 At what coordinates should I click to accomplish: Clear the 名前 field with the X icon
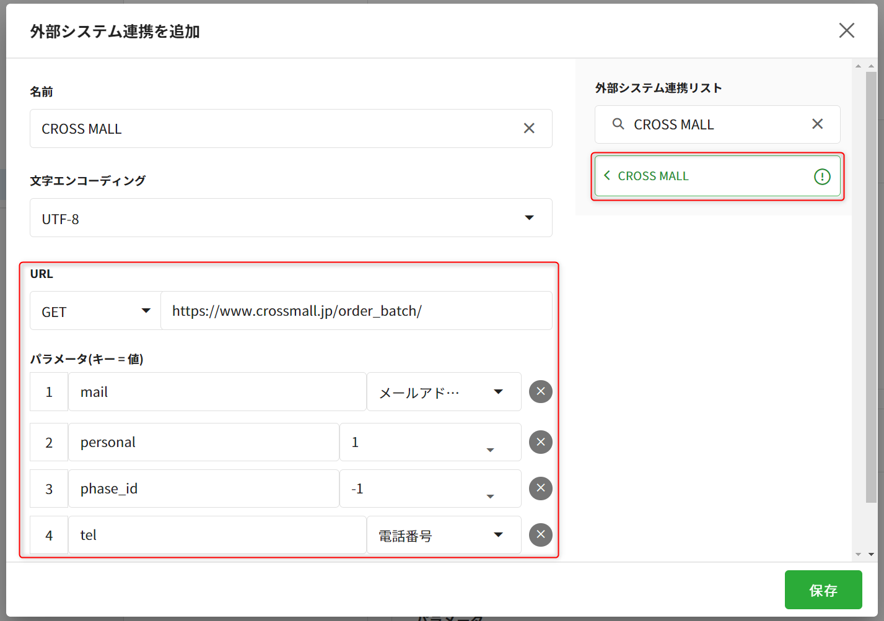point(528,128)
